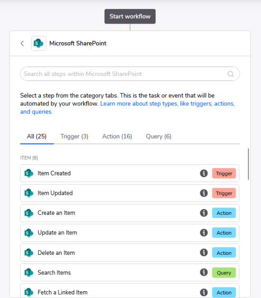Screen dimensions: 261x298
Task: Select the Search Items step text
Action: (x=54, y=273)
